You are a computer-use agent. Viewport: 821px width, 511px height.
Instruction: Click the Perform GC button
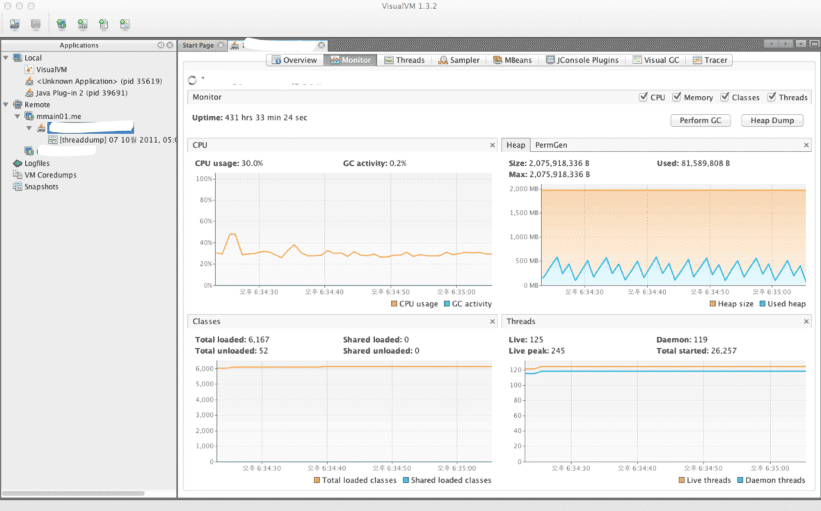click(701, 120)
